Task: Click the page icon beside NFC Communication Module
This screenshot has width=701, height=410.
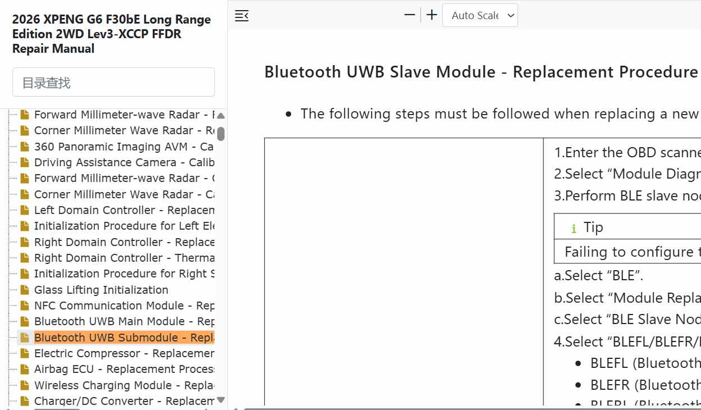Action: [24, 306]
